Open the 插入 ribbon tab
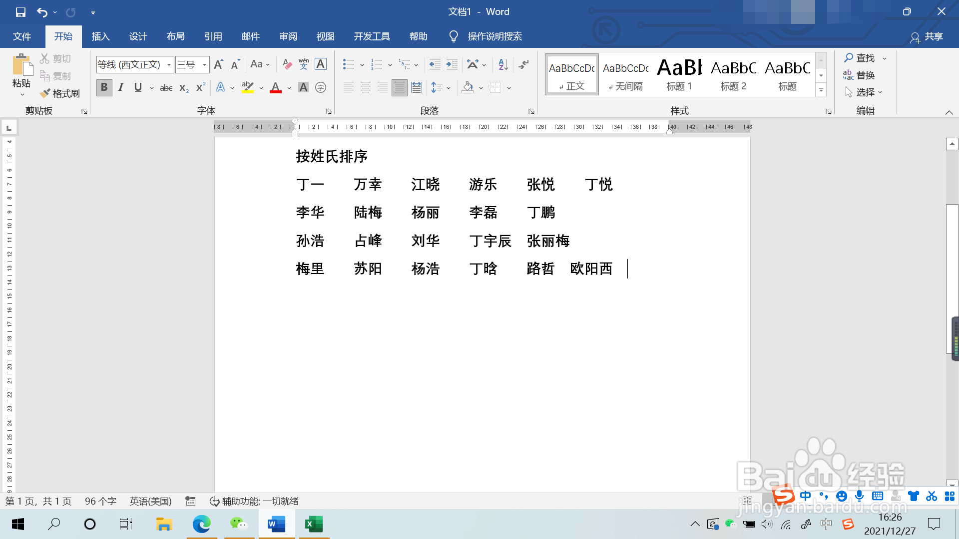The width and height of the screenshot is (959, 539). click(x=100, y=36)
